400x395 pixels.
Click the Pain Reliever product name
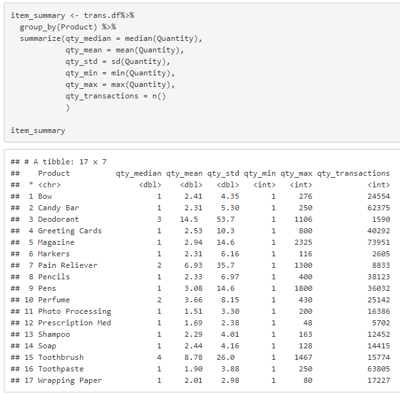pos(67,265)
